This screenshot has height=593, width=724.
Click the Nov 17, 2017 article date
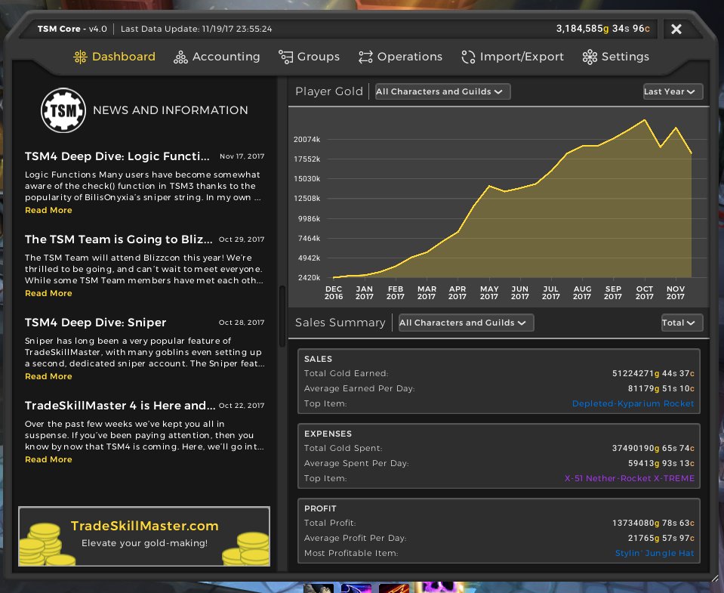[242, 156]
